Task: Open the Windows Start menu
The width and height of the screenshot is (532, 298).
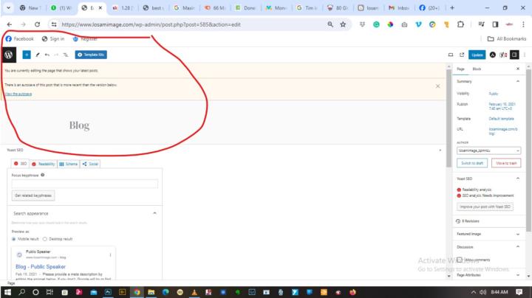Action: (x=7, y=292)
